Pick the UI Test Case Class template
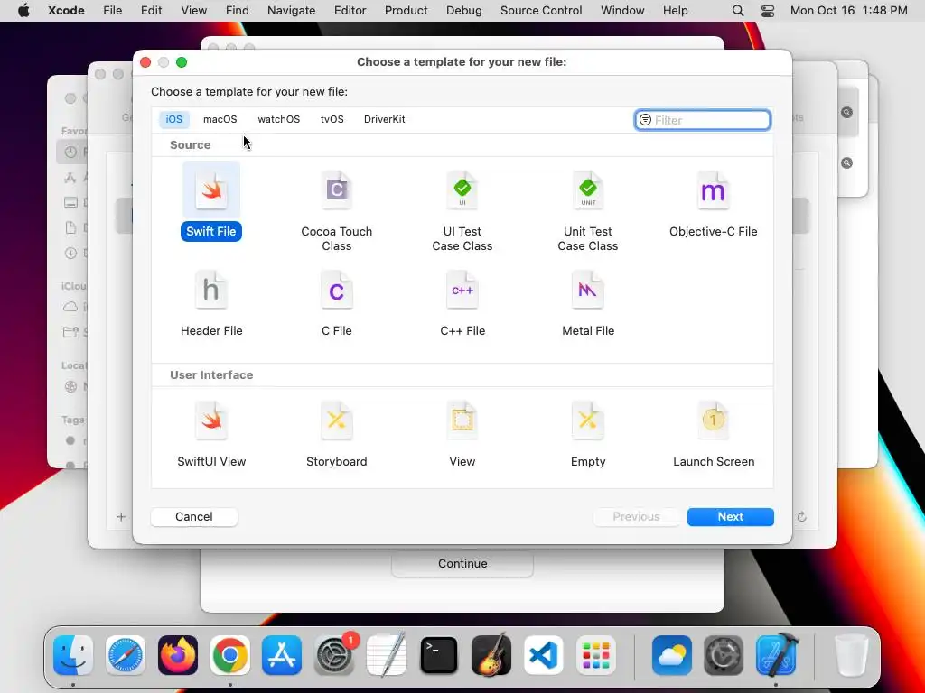Viewport: 925px width, 693px height. tap(462, 210)
